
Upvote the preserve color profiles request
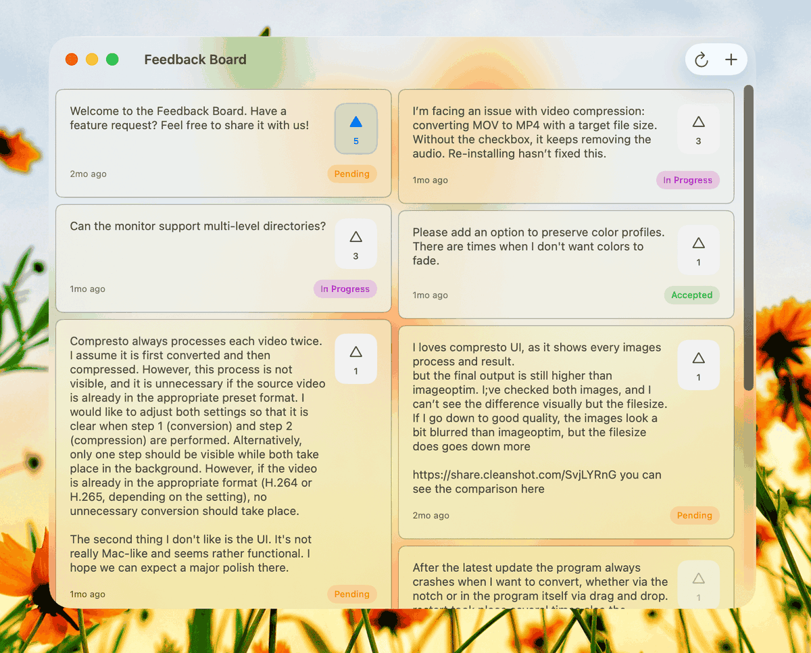pos(698,249)
